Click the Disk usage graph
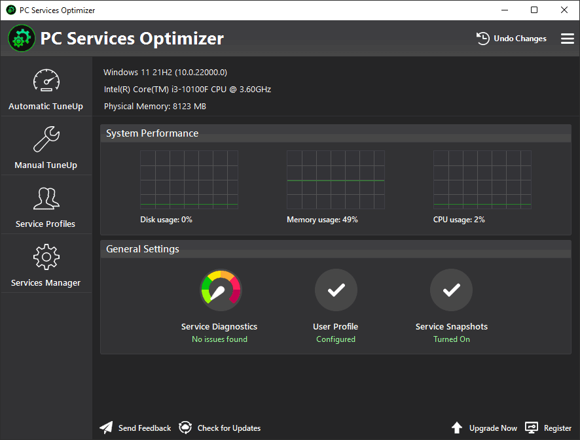The image size is (580, 440). coord(189,180)
